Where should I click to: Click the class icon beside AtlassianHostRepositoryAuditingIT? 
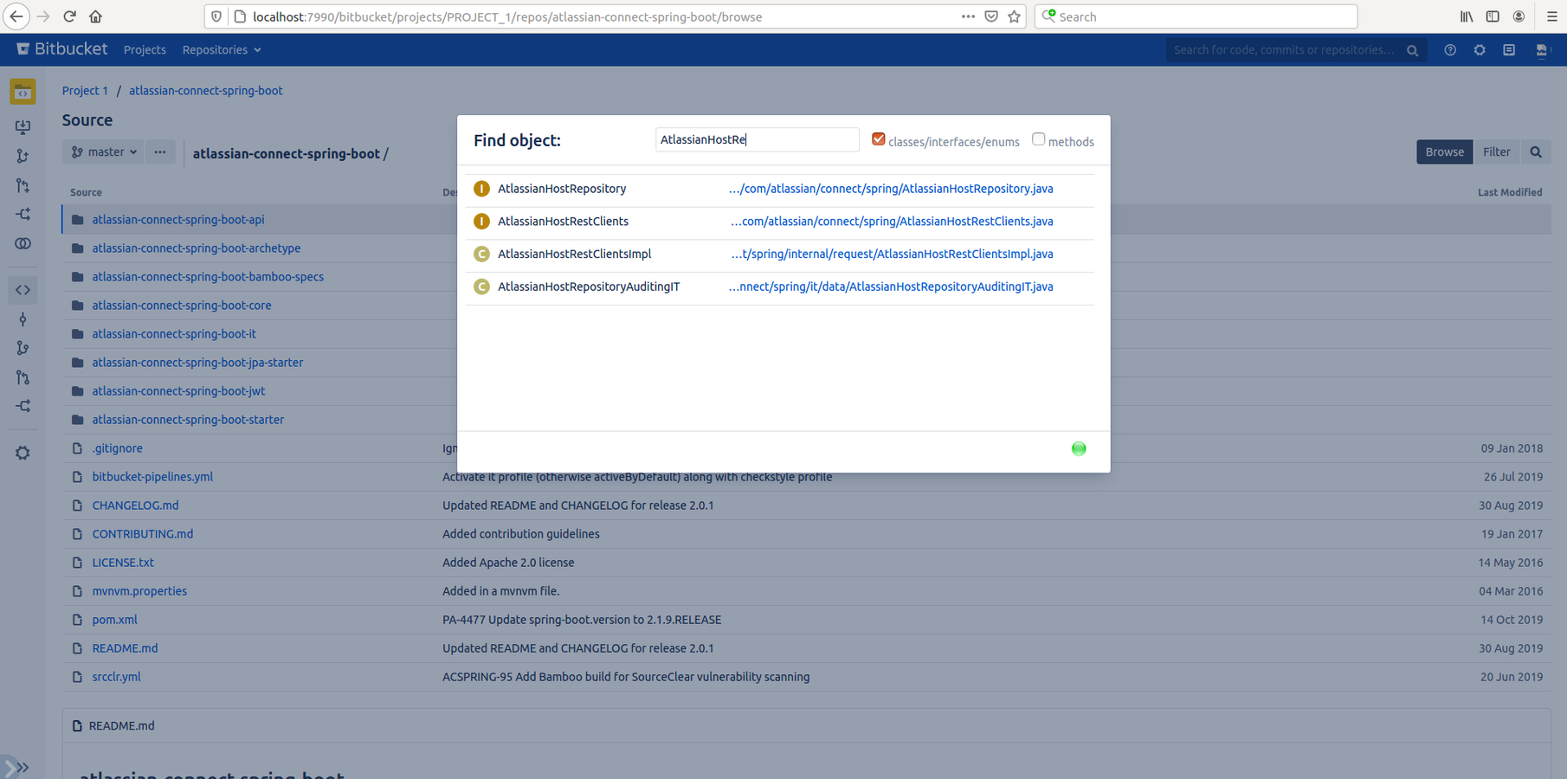[481, 287]
